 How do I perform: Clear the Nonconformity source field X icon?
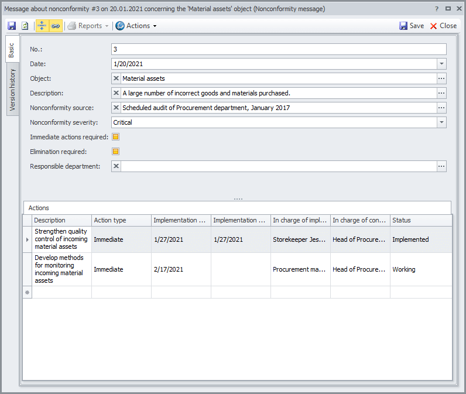[x=116, y=108]
